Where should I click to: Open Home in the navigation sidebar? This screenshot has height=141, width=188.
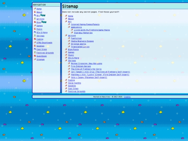[39, 9]
